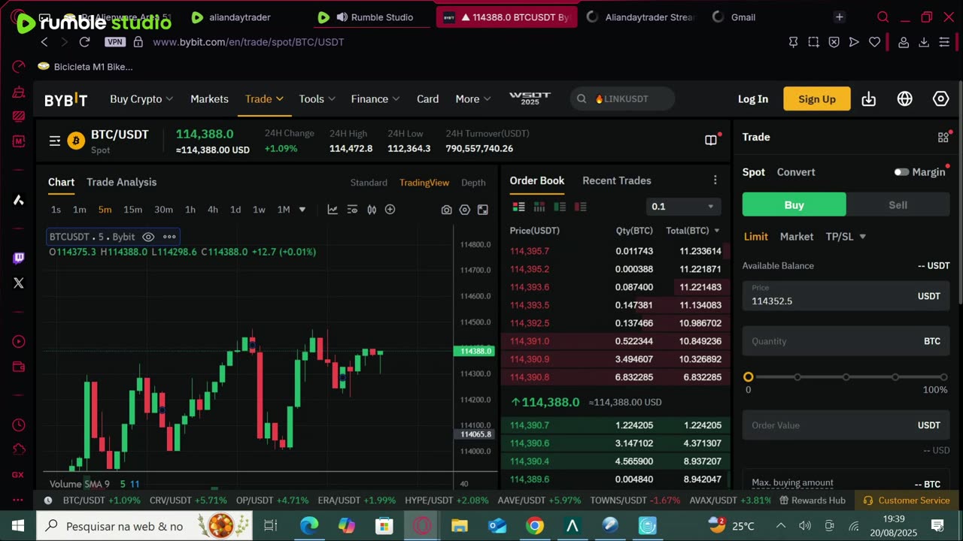Switch to the Recent Trades tab
963x541 pixels.
[x=617, y=180]
